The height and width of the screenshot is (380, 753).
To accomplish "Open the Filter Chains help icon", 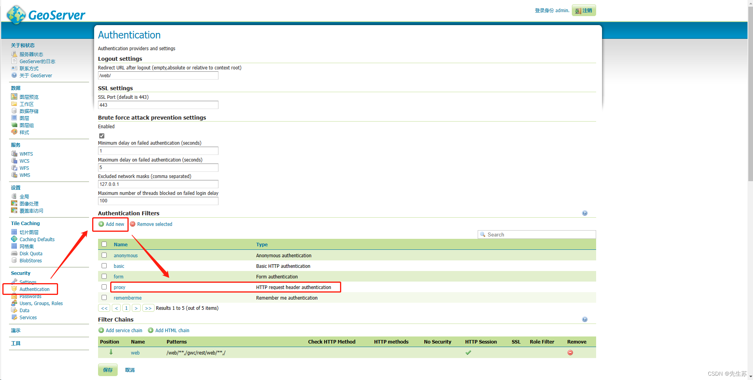I will (585, 319).
